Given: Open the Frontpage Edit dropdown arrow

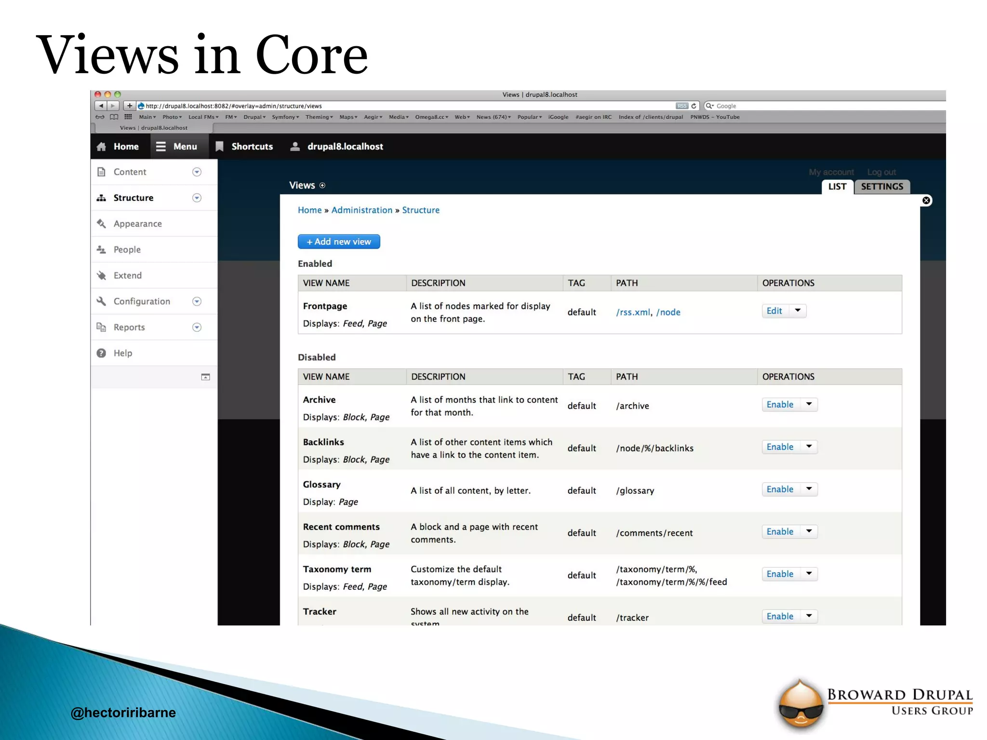Looking at the screenshot, I should 798,311.
